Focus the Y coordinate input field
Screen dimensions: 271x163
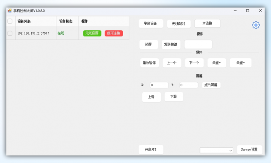pos(189,85)
